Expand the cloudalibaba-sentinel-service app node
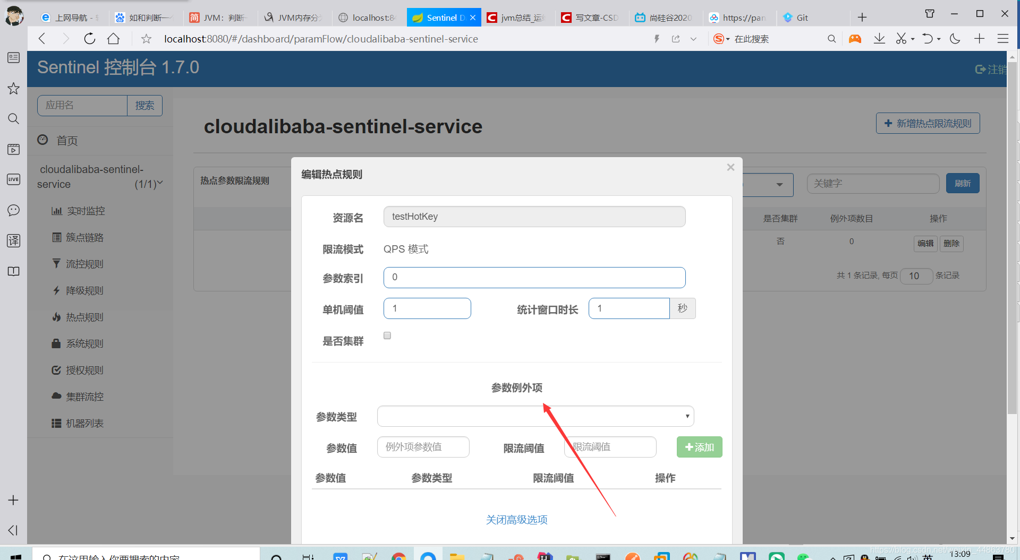This screenshot has width=1020, height=560. (100, 177)
